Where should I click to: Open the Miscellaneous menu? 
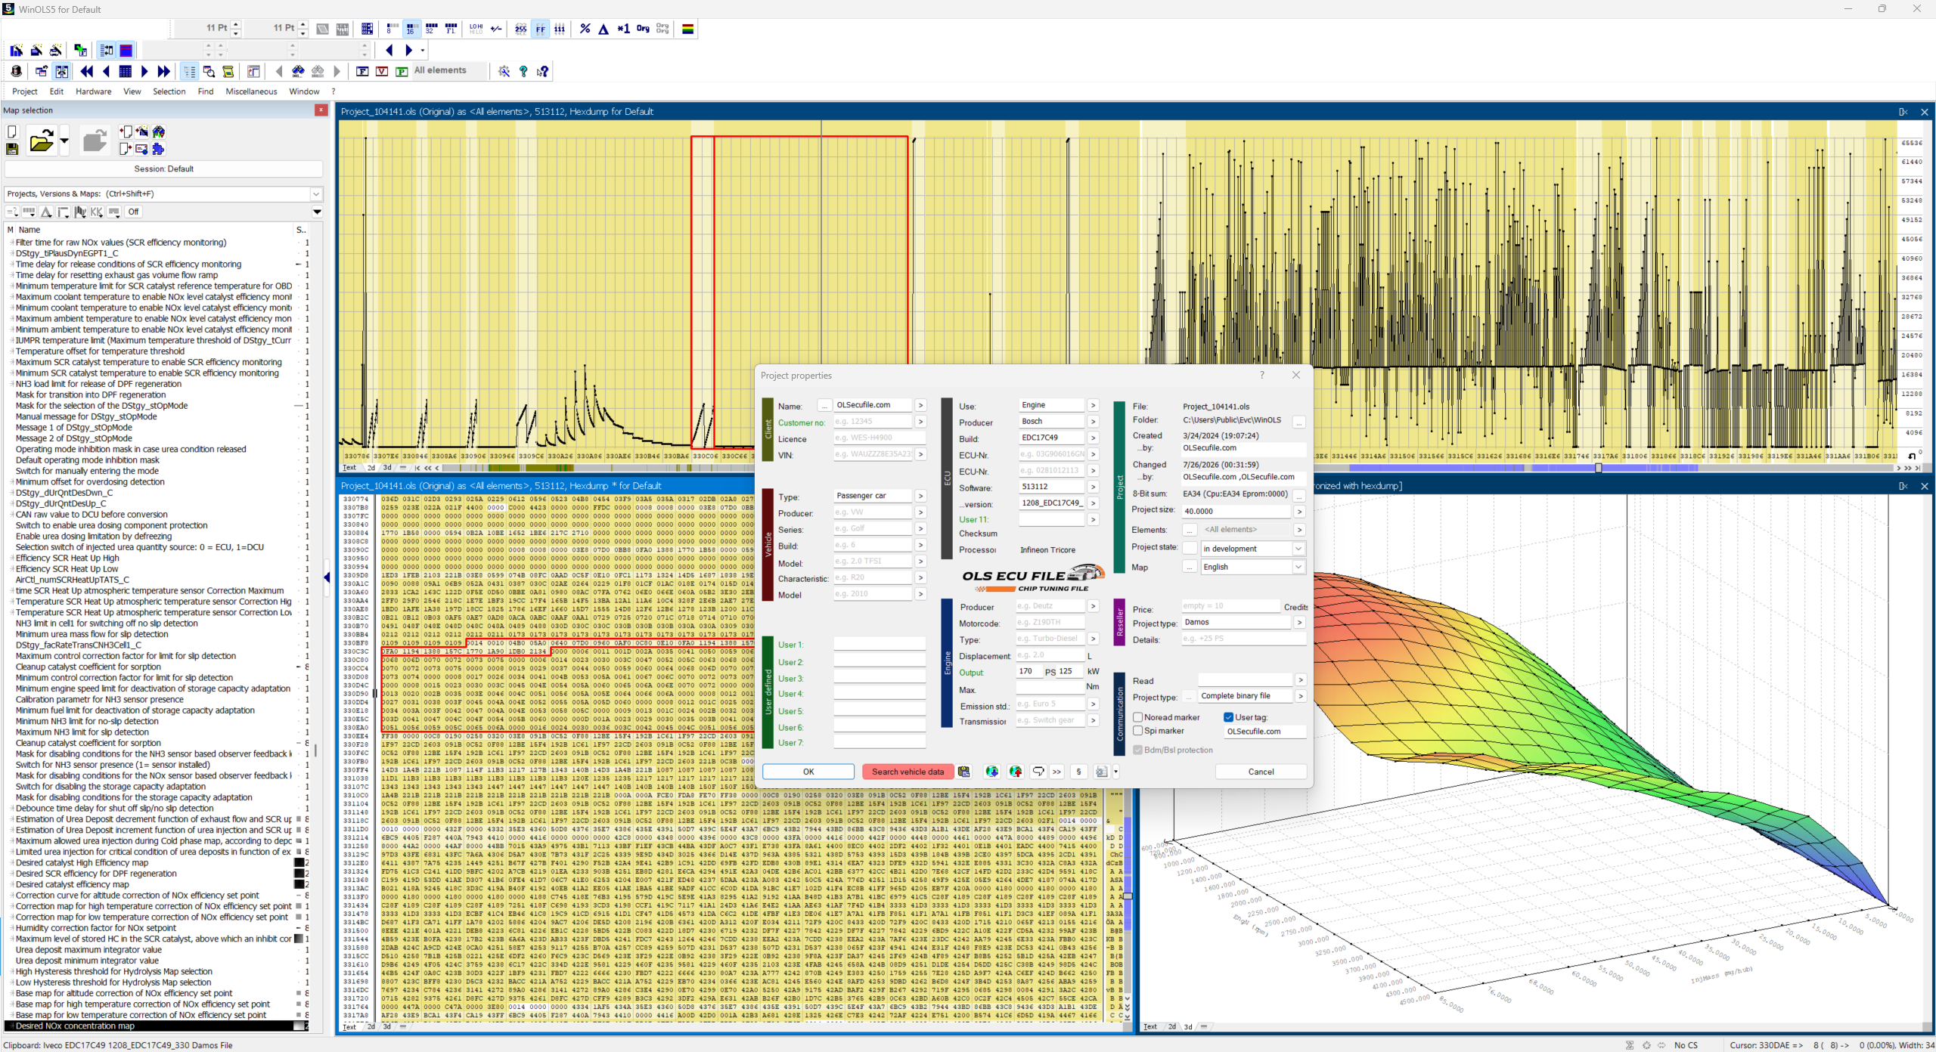[x=251, y=91]
